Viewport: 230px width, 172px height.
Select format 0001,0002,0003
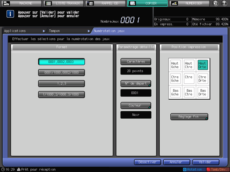tap(61, 62)
